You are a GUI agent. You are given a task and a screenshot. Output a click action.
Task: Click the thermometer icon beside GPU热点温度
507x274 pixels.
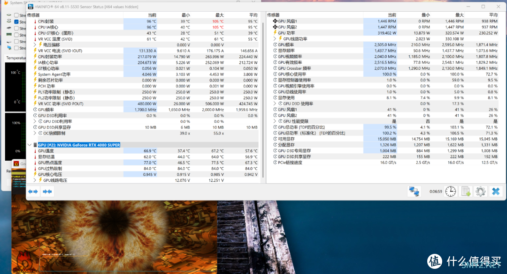35,163
